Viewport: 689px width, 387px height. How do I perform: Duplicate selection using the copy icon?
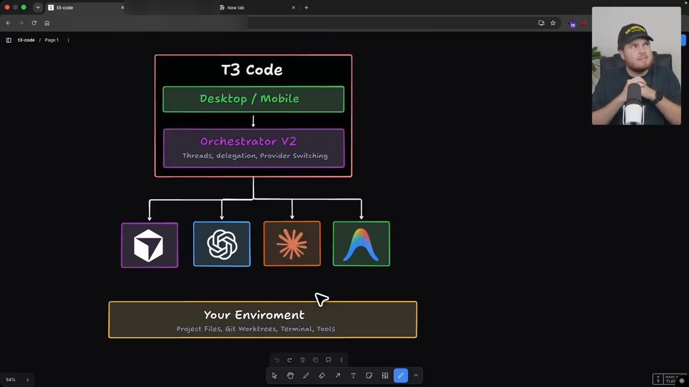315,360
